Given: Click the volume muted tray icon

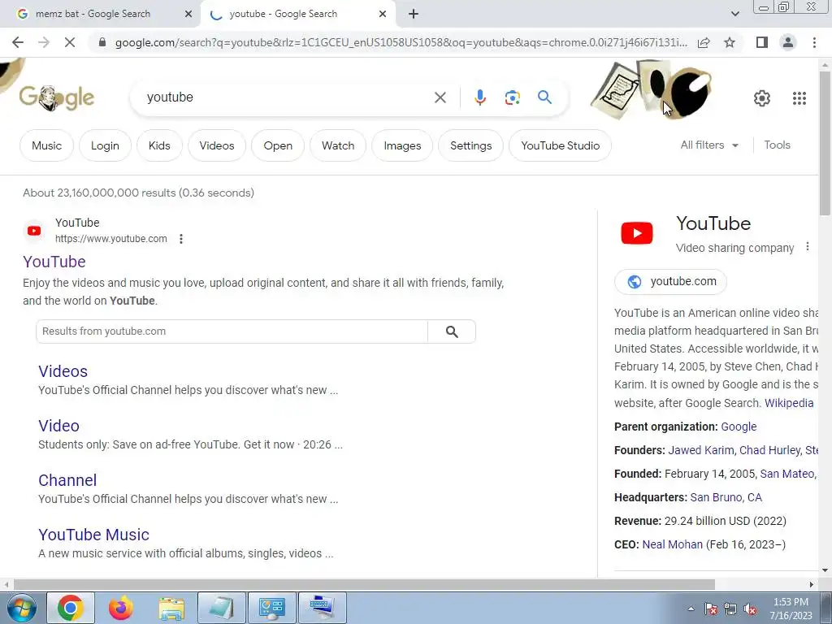Looking at the screenshot, I should (750, 609).
